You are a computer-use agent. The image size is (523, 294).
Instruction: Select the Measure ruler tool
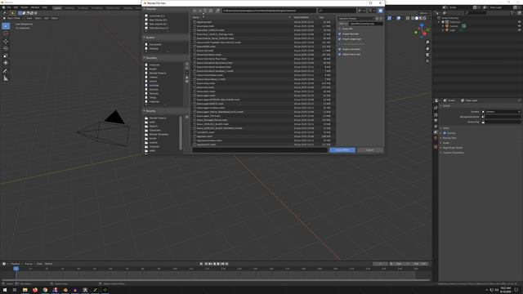[x=6, y=78]
